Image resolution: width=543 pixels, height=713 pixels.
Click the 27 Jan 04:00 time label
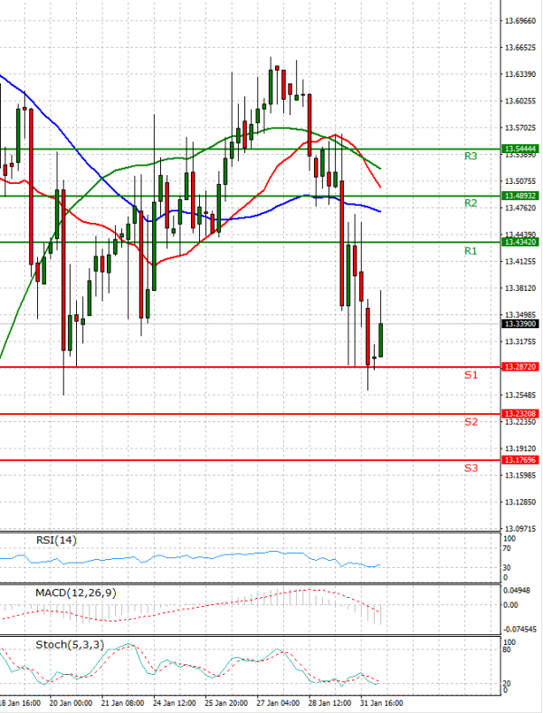point(278,703)
